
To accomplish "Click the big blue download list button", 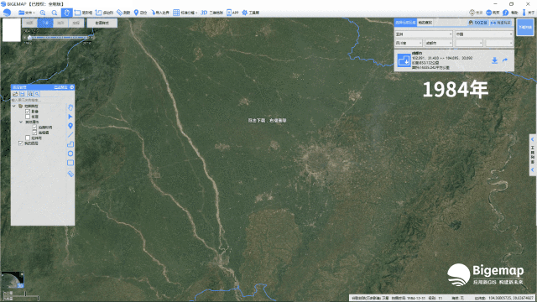I will tap(525, 28).
